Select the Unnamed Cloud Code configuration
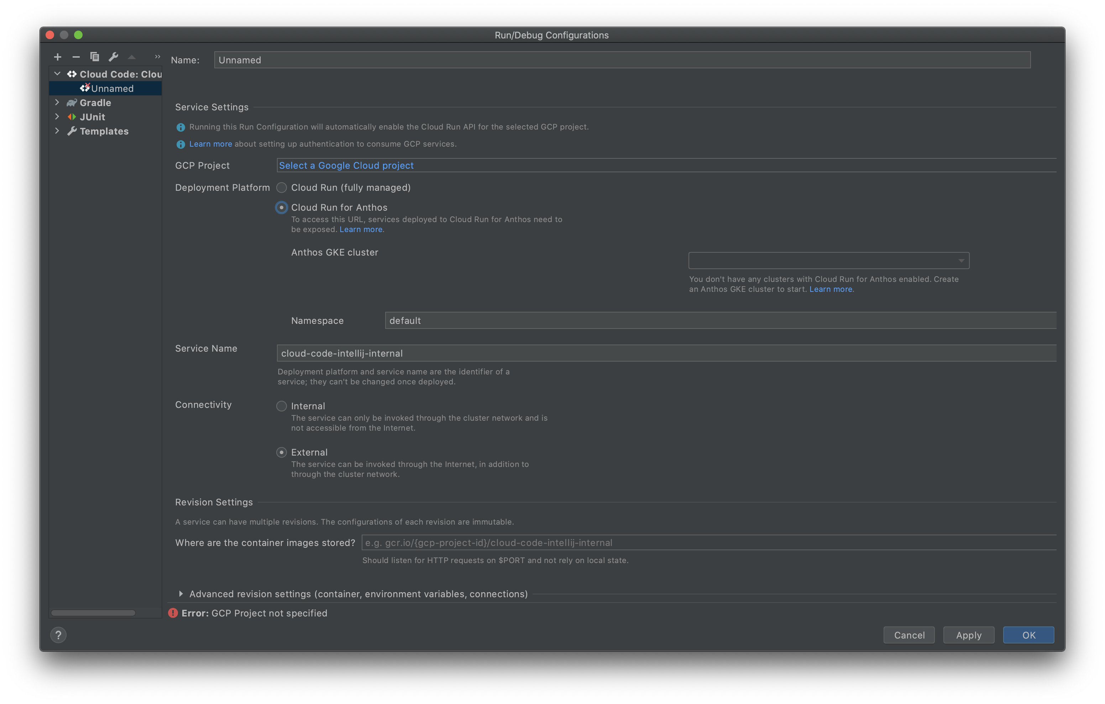Image resolution: width=1105 pixels, height=704 pixels. point(111,88)
